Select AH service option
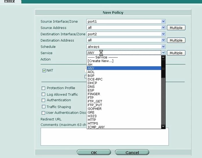This screenshot has height=158, width=202. pos(124,65)
